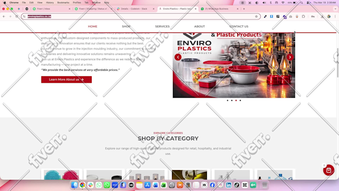Open the blue and pink product category thumbnail
The height and width of the screenshot is (191, 339).
click(x=61, y=175)
